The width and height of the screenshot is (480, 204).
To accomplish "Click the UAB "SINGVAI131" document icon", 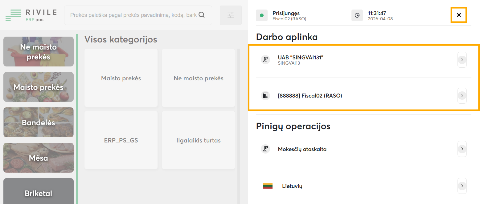I will [x=265, y=60].
